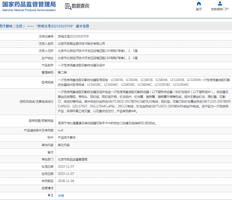Click the 数据查询 heading text

[81, 6]
